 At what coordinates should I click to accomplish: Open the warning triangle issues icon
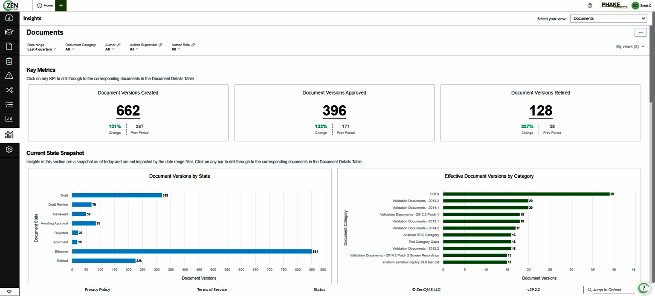(x=9, y=76)
